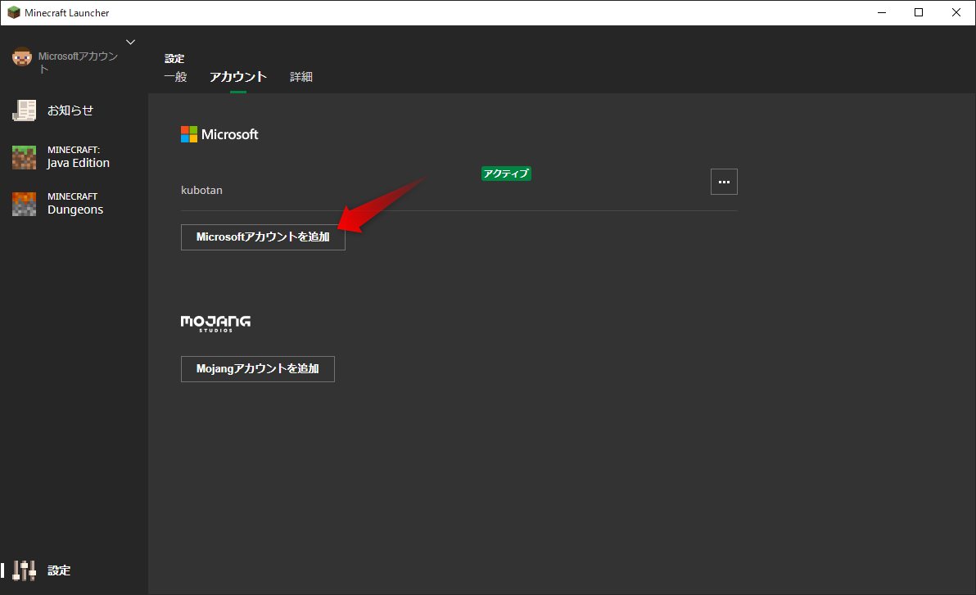Image resolution: width=976 pixels, height=595 pixels.
Task: Open the お知らせ news icon
Action: coord(24,110)
